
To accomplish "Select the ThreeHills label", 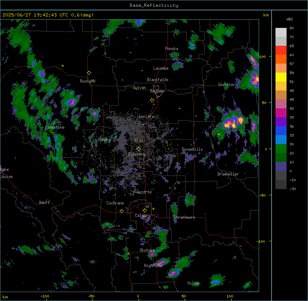I will 192,149.
